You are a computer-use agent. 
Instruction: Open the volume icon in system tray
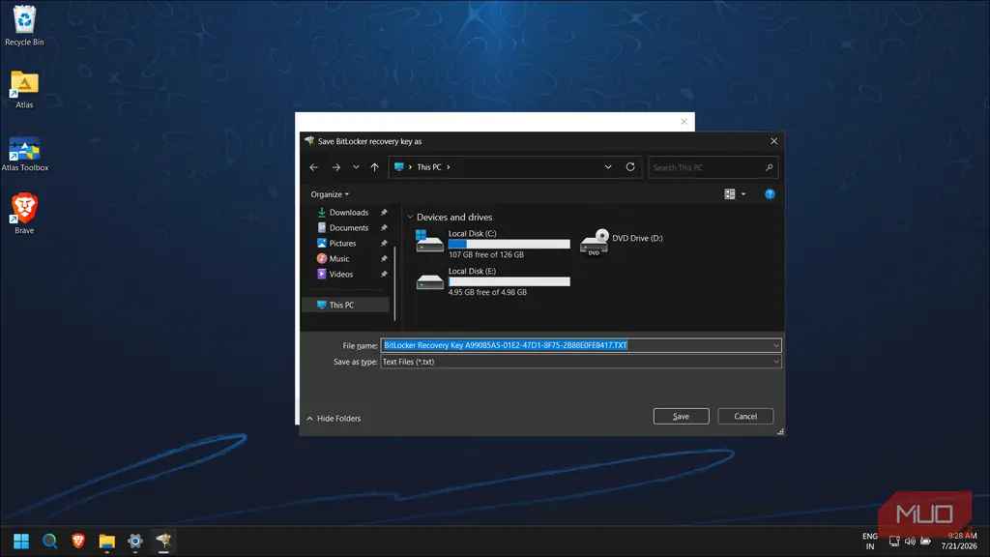pos(910,542)
